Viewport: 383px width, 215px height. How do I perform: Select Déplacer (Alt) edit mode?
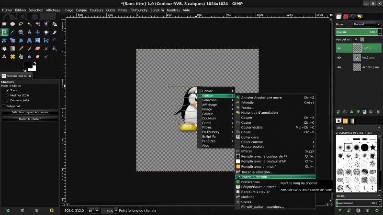click(x=17, y=100)
